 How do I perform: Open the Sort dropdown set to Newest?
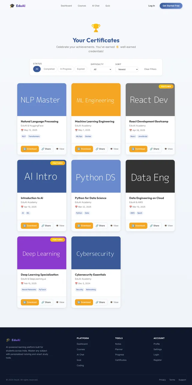tap(127, 69)
